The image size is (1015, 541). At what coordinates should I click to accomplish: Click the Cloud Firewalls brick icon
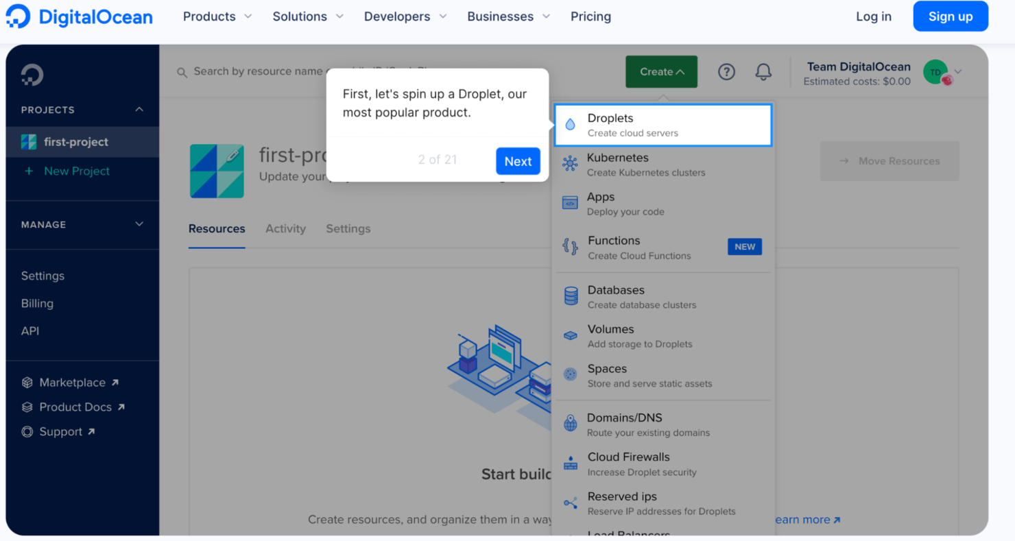(570, 463)
